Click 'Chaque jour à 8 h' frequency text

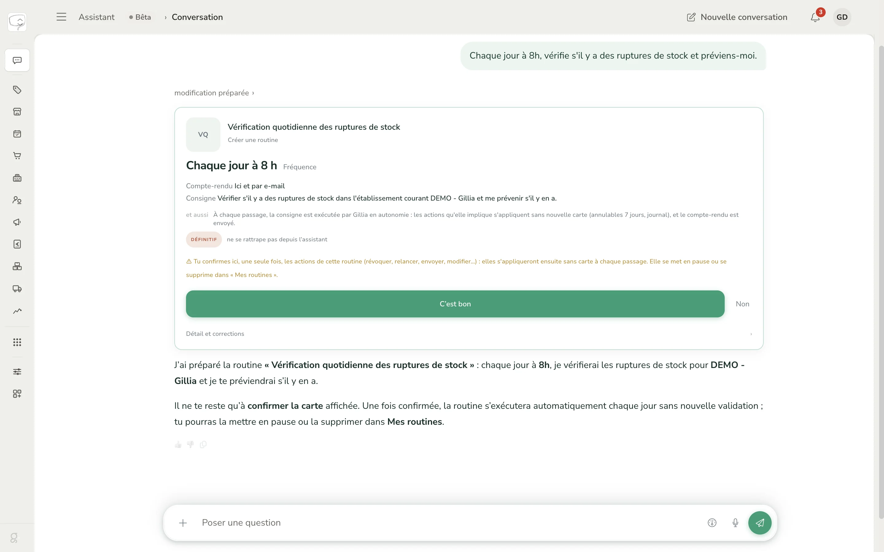(x=232, y=165)
